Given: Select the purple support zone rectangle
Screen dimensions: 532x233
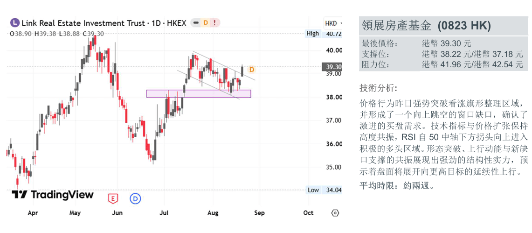Looking at the screenshot, I should [x=199, y=94].
